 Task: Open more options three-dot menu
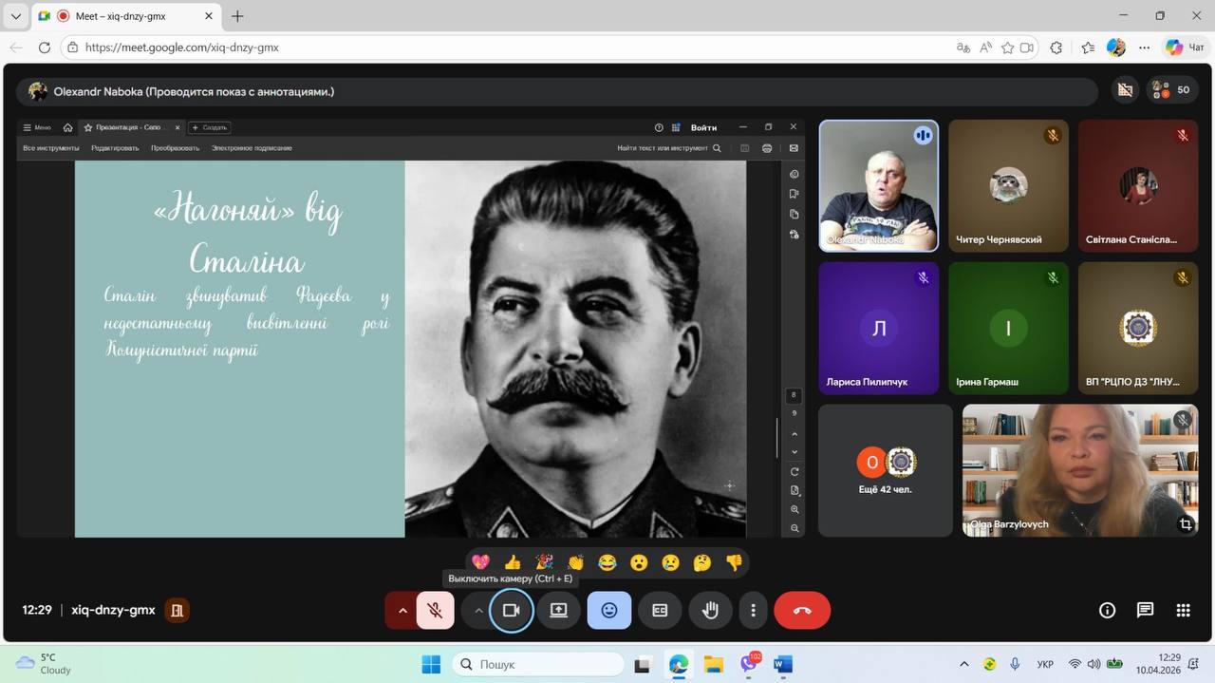pyautogui.click(x=753, y=611)
